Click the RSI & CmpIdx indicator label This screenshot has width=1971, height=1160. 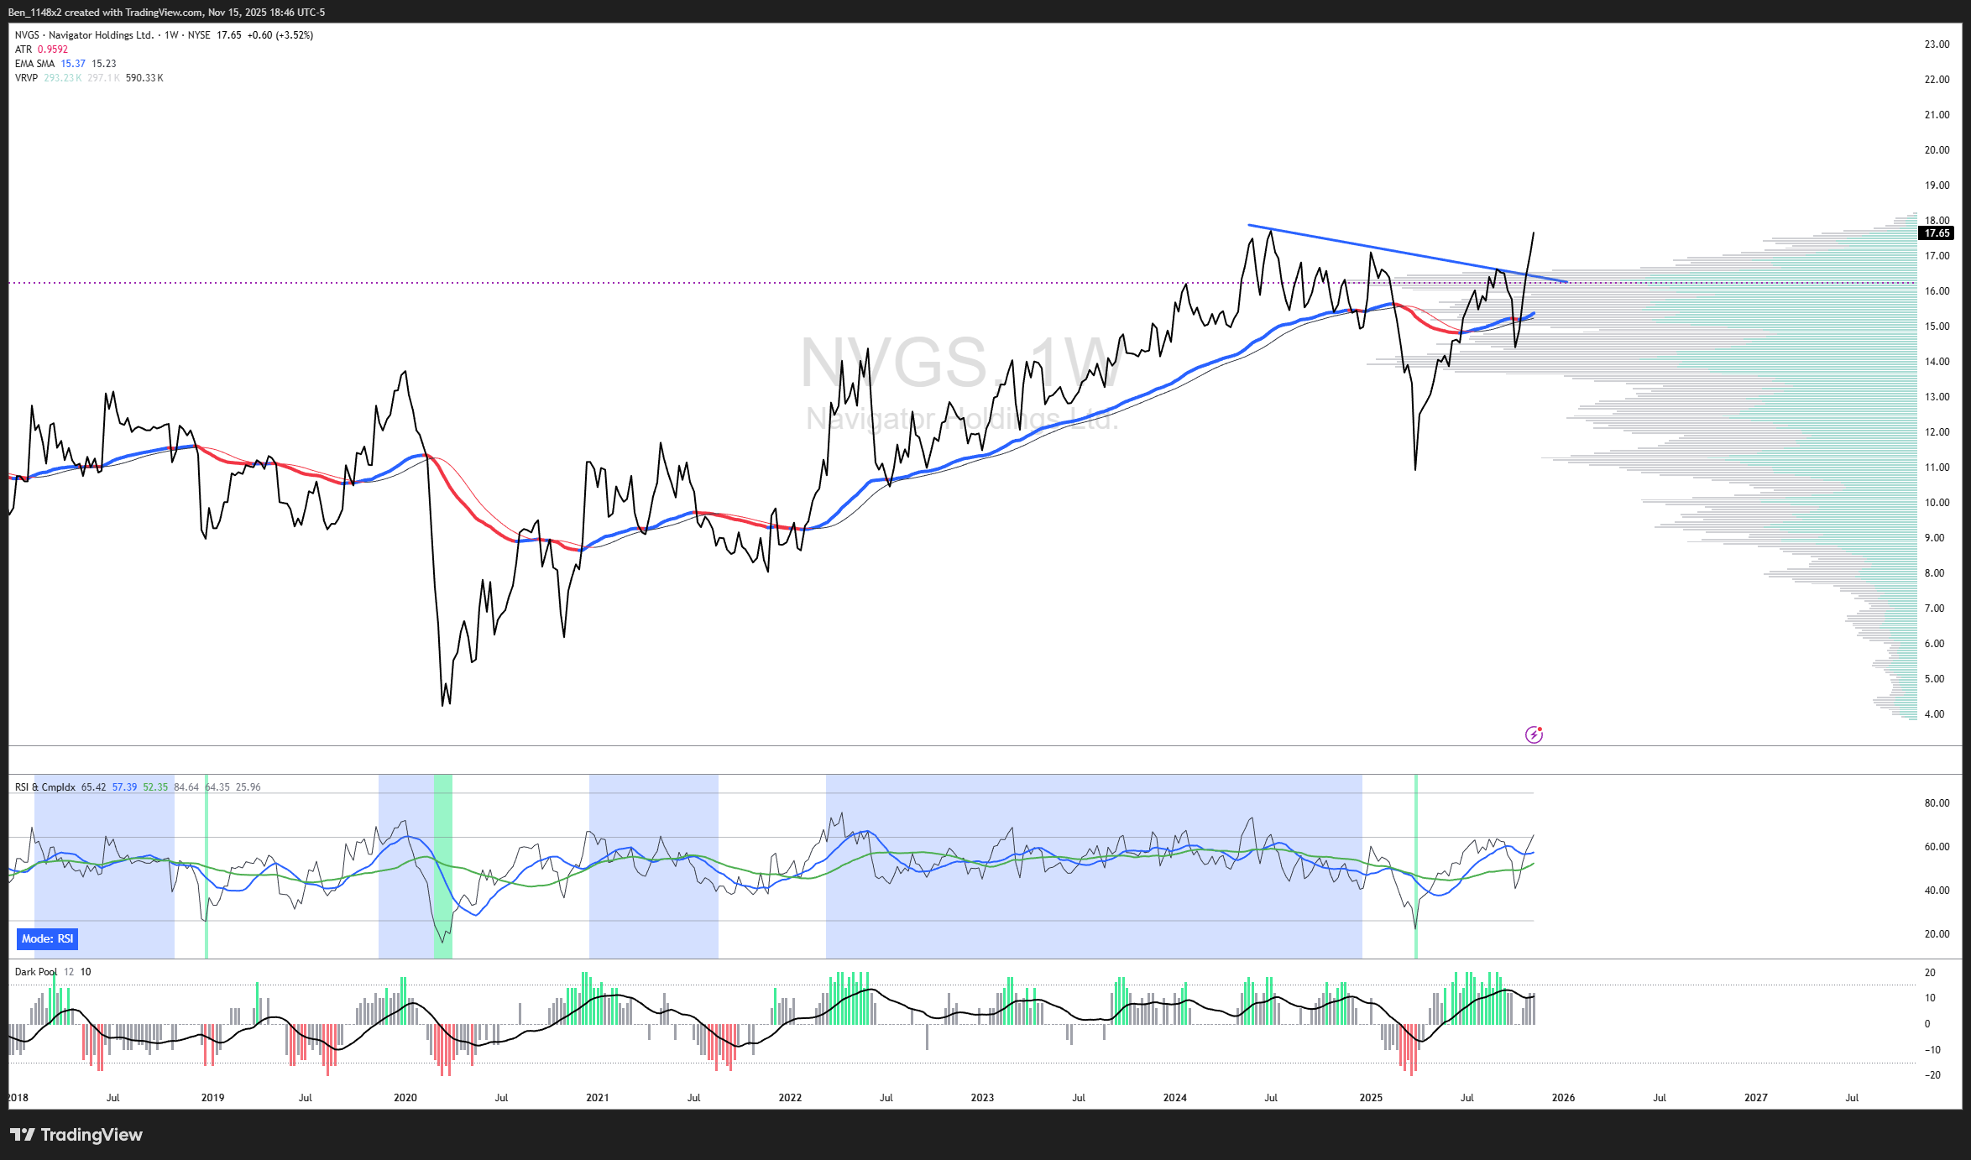pyautogui.click(x=44, y=787)
